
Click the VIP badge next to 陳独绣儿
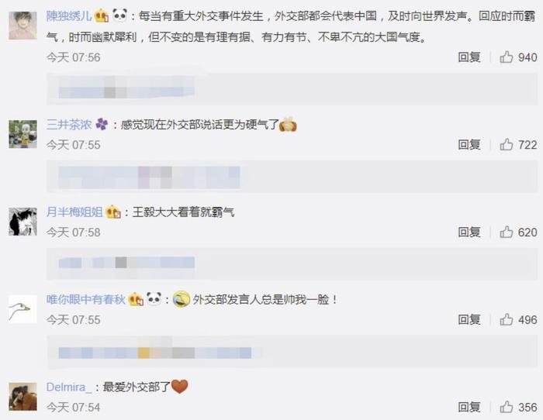point(102,16)
